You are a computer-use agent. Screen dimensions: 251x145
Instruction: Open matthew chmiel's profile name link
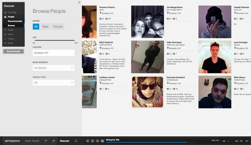(107, 77)
